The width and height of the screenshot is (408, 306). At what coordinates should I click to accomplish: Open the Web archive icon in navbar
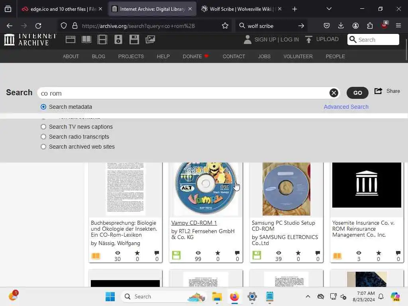(x=70, y=39)
